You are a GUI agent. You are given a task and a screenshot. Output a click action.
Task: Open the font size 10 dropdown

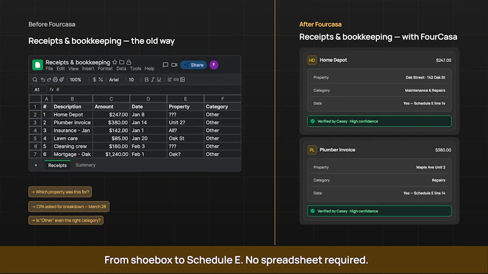(x=131, y=80)
